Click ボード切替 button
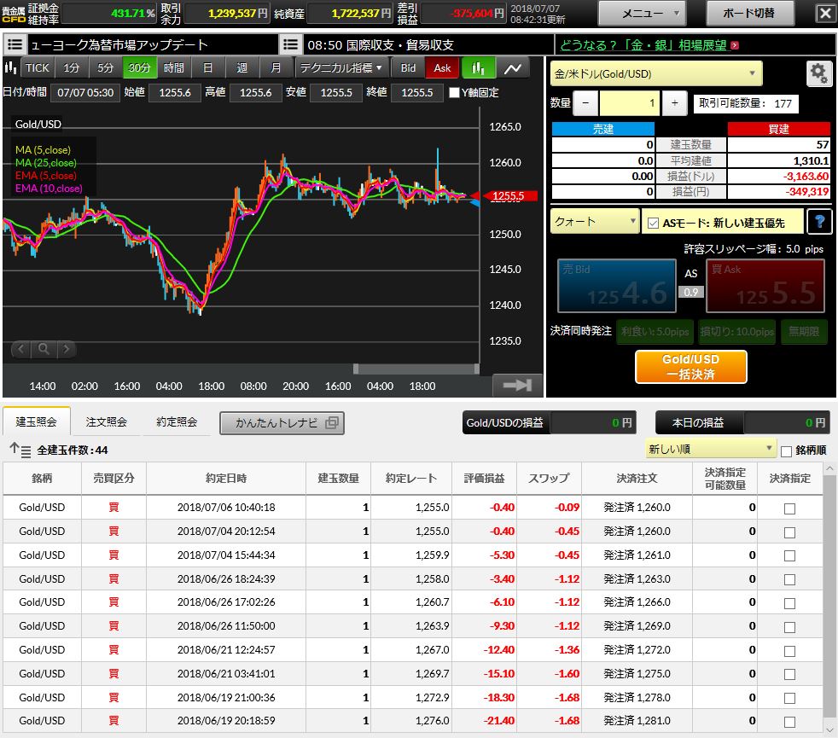This screenshot has height=738, width=838. click(750, 13)
